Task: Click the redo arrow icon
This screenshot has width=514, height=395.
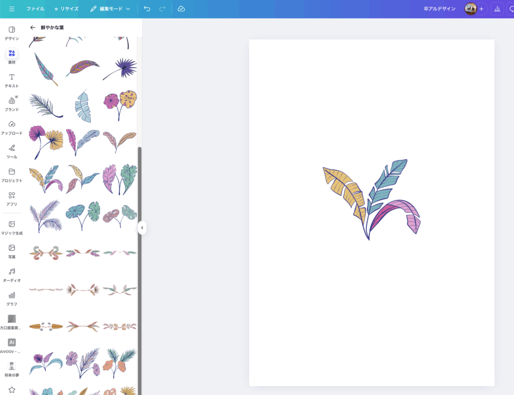Action: click(x=162, y=9)
